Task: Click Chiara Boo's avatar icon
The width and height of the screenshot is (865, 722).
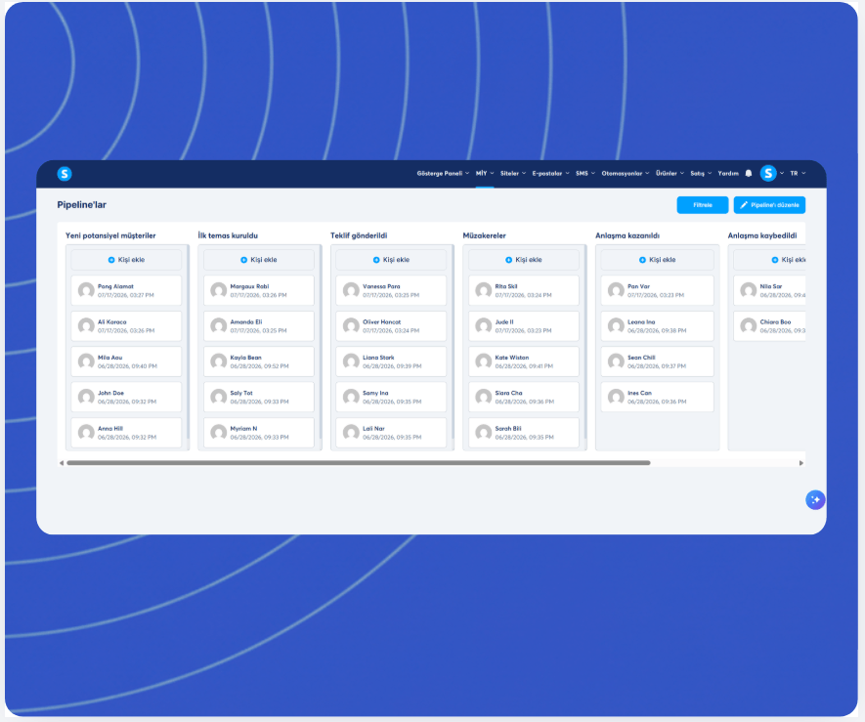Action: coord(748,325)
